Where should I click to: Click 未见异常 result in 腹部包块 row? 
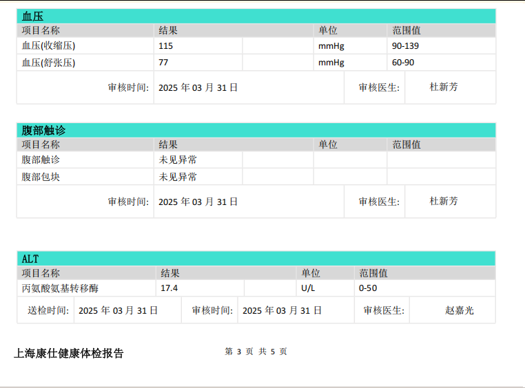point(178,177)
